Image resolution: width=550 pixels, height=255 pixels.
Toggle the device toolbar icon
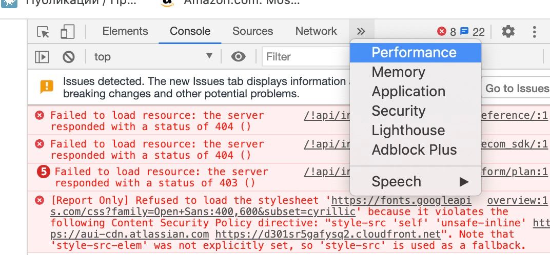tap(67, 32)
